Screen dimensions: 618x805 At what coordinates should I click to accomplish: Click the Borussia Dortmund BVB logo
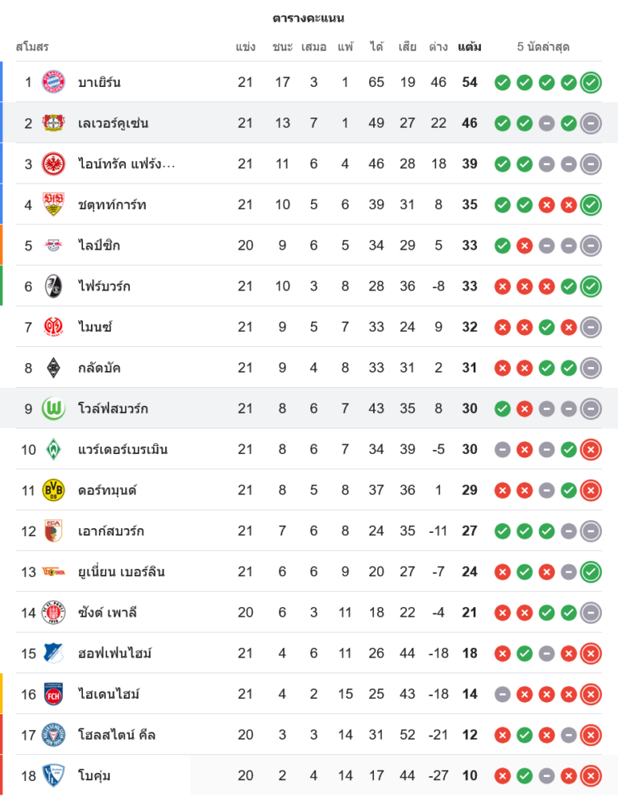click(53, 490)
